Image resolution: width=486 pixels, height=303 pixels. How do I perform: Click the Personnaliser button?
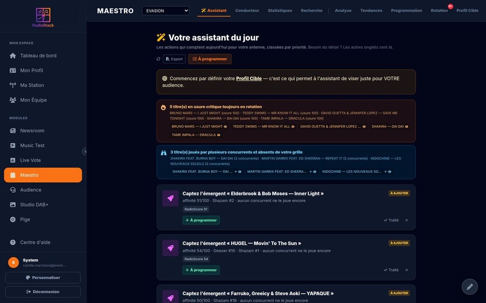43,278
